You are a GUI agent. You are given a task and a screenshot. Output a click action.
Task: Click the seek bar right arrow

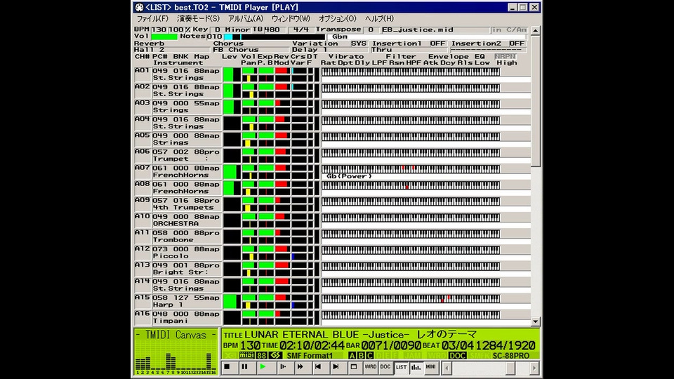coord(534,368)
